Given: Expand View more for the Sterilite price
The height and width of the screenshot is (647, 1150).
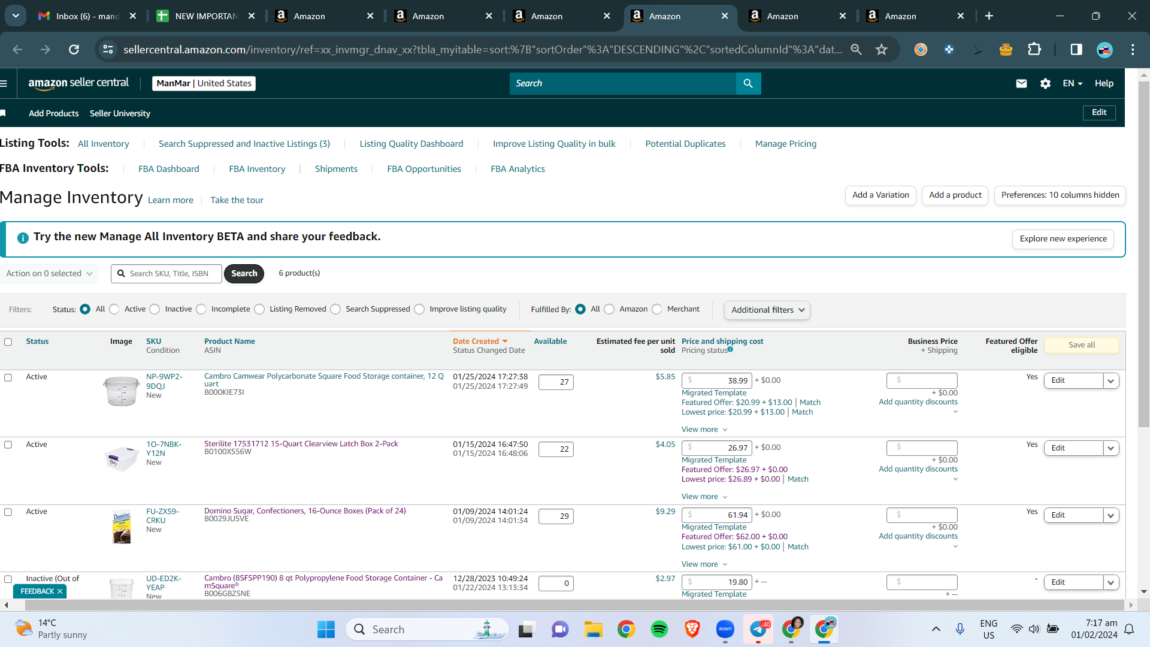Looking at the screenshot, I should tap(704, 497).
